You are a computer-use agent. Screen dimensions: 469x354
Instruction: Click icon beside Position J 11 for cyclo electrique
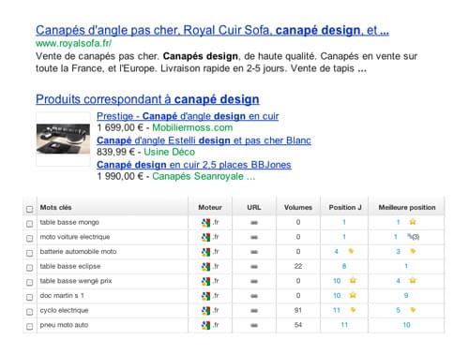[353, 310]
